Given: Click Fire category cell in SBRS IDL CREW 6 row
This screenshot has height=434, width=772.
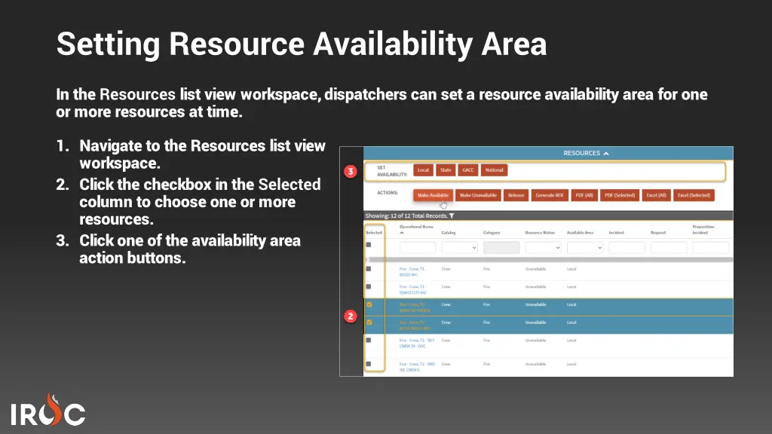Looking at the screenshot, I should (x=486, y=364).
